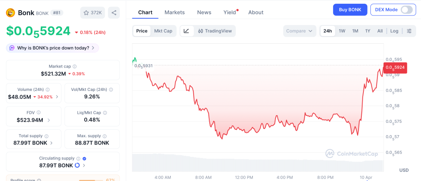
Task: Open the Yield tab
Action: (230, 12)
